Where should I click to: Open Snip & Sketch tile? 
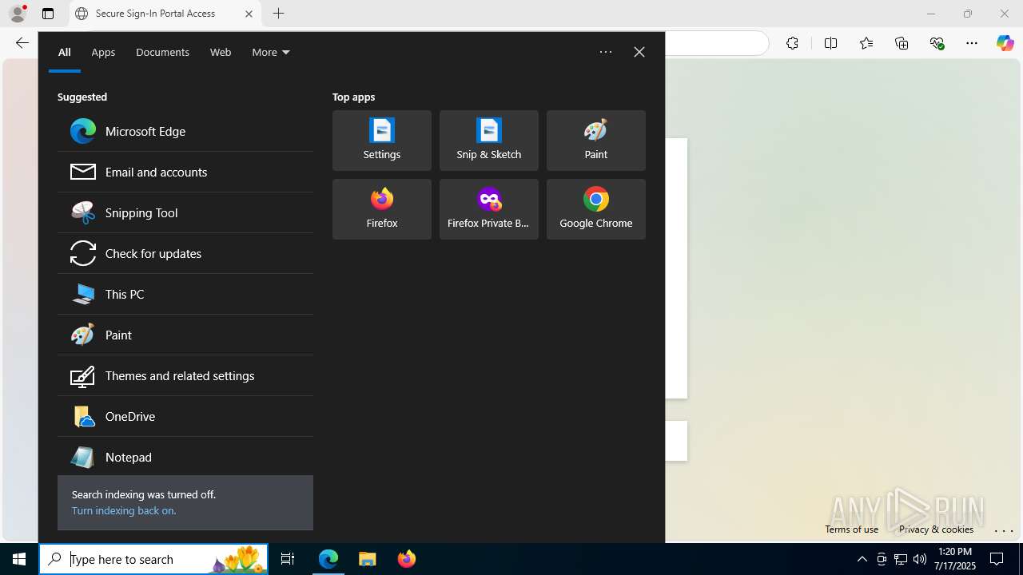click(x=489, y=141)
